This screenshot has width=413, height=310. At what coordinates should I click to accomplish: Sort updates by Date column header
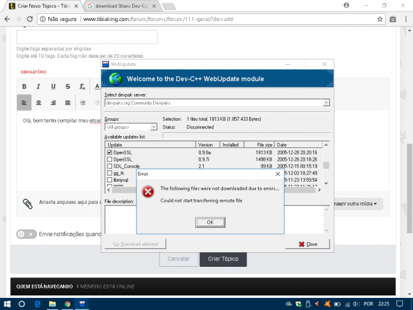299,145
